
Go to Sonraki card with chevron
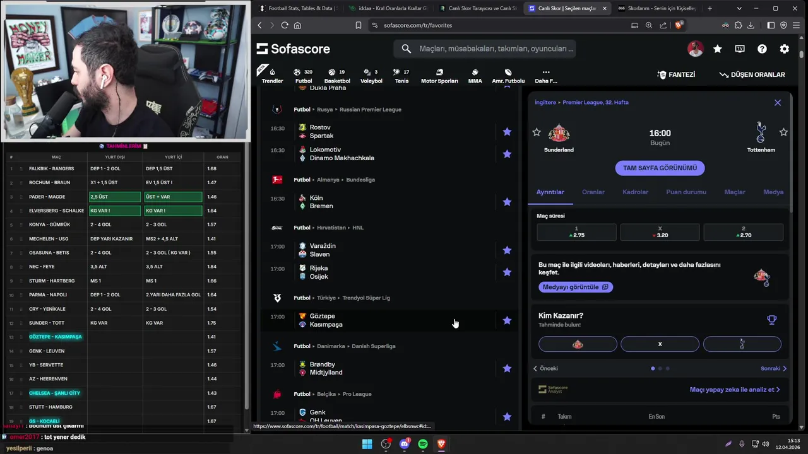click(774, 368)
